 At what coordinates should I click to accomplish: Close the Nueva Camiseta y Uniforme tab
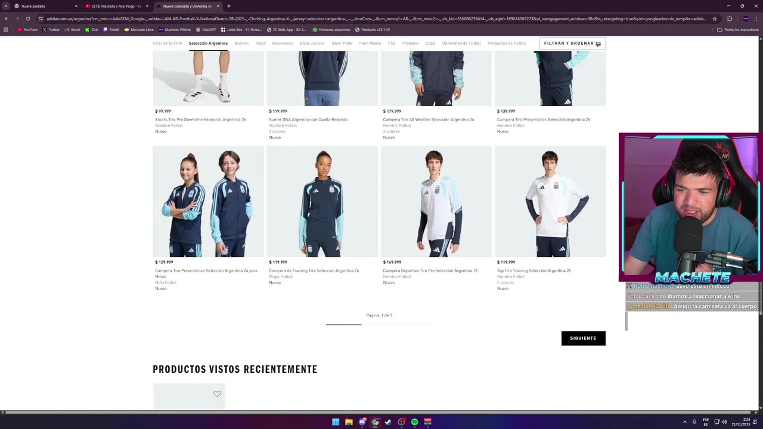pyautogui.click(x=218, y=6)
